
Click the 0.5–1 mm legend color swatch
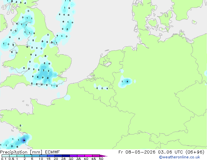click(13, 156)
